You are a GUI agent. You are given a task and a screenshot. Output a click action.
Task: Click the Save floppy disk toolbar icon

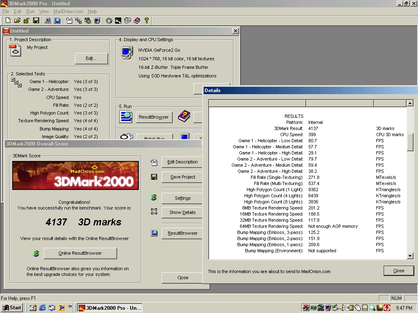tap(36, 20)
